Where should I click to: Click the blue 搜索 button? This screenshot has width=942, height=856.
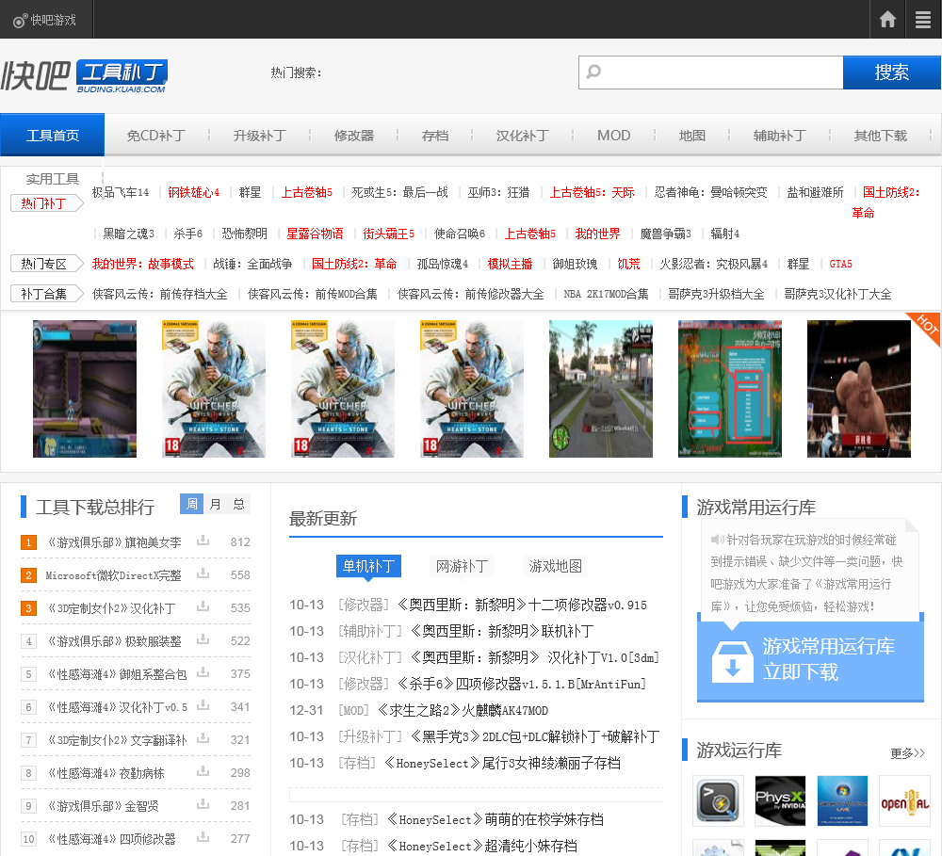[891, 73]
